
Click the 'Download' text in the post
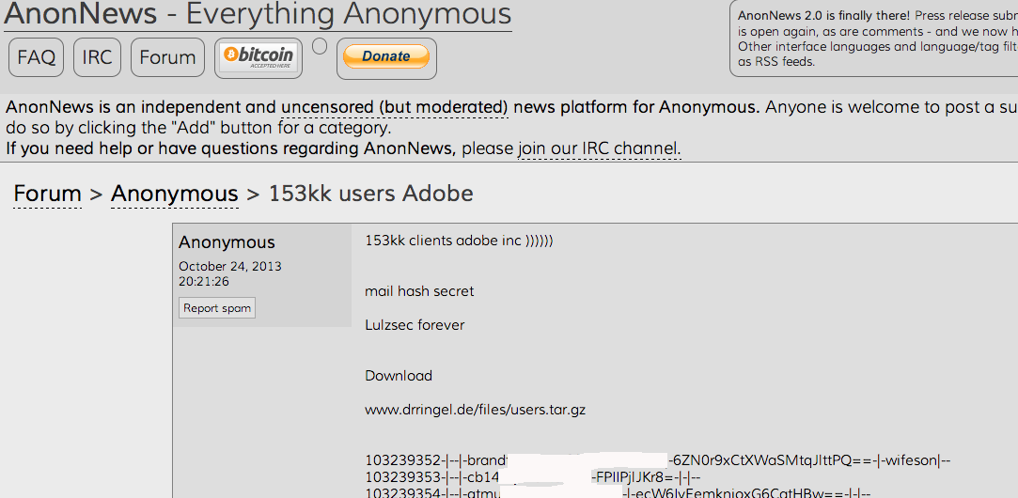[399, 376]
